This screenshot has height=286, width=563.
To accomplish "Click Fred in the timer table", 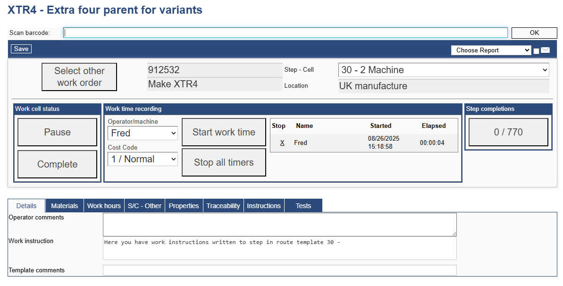I will click(x=301, y=143).
